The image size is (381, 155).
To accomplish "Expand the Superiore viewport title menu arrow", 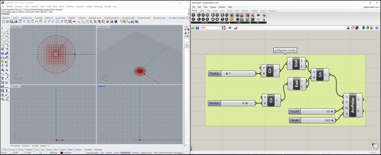I will [x=22, y=27].
